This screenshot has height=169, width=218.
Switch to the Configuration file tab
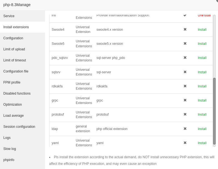click(x=16, y=71)
